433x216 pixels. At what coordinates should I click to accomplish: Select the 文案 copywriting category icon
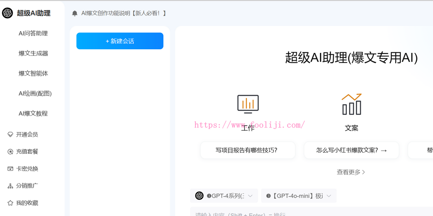click(351, 104)
